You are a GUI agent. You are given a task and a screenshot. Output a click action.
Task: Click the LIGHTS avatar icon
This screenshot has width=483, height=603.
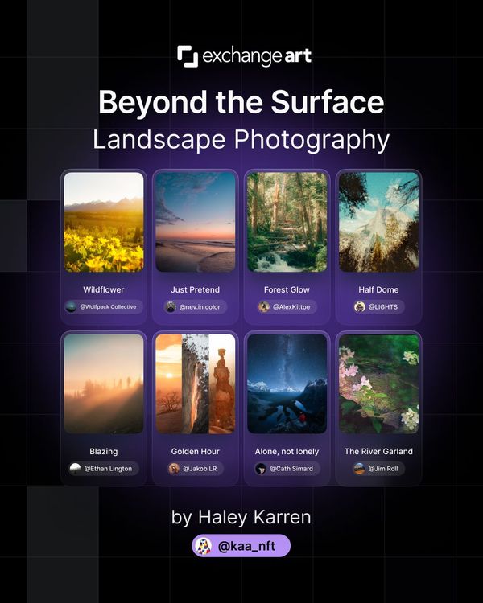point(360,307)
